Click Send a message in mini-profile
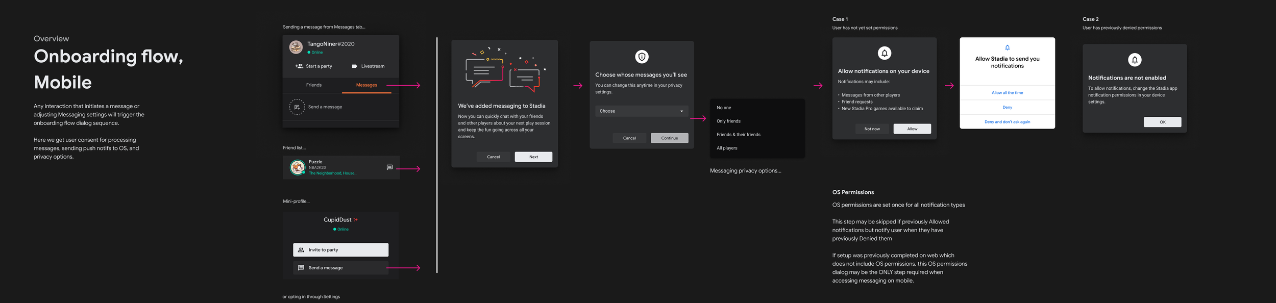Screen dimensions: 1276x303 point(340,268)
